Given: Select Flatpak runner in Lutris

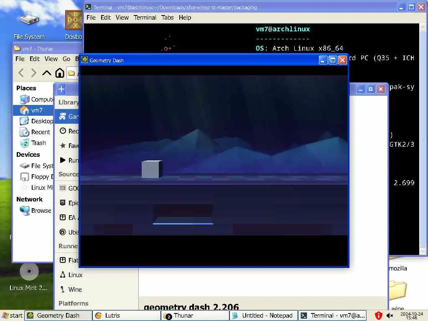Looking at the screenshot, I should point(69,260).
